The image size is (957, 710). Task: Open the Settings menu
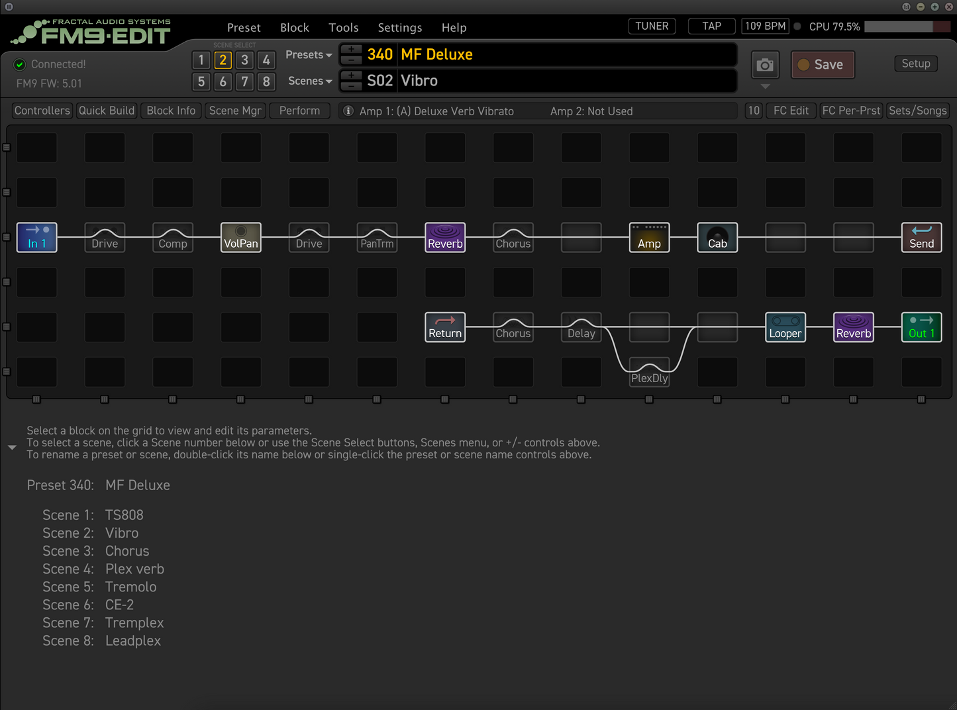click(400, 28)
